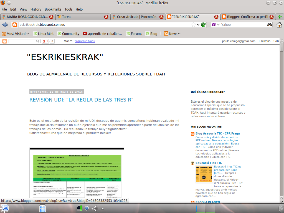Expand the News bookmarks folder dropdown
Screen dimensions: 284x213
[x=173, y=34]
